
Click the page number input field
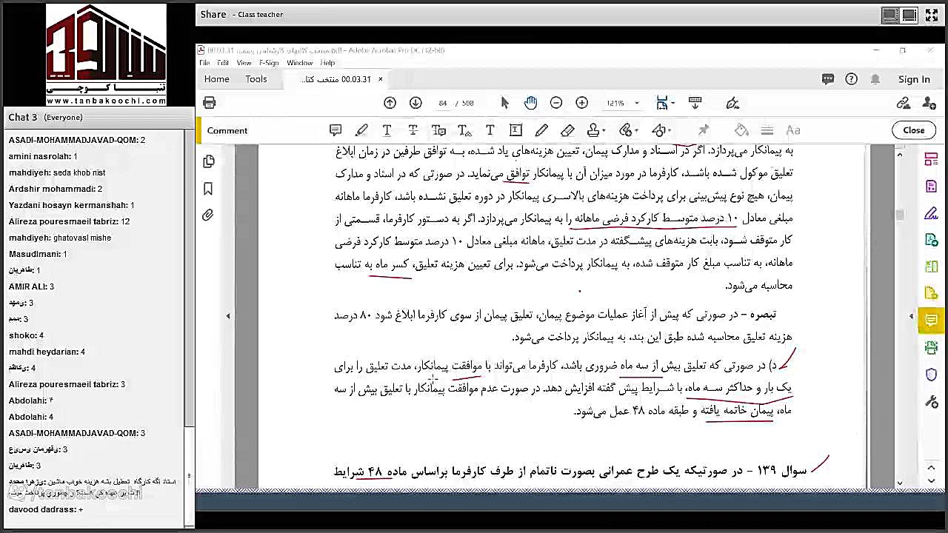(x=442, y=103)
